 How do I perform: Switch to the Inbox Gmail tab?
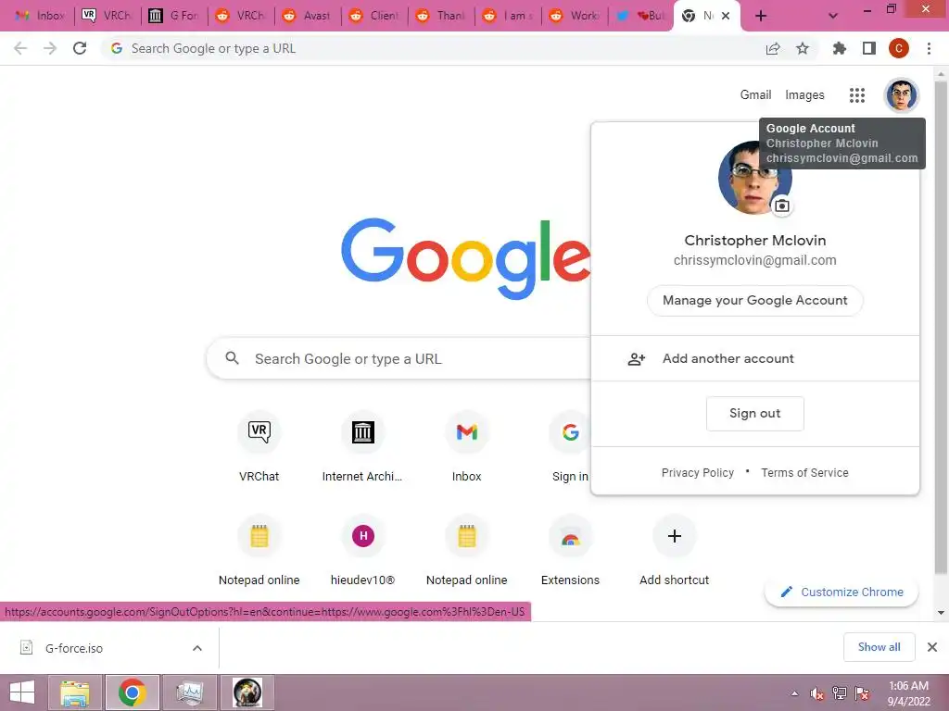[x=40, y=16]
